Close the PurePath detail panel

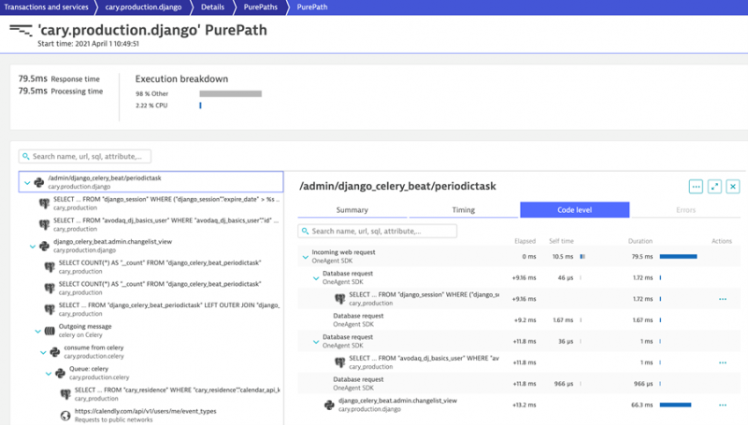[x=733, y=187]
